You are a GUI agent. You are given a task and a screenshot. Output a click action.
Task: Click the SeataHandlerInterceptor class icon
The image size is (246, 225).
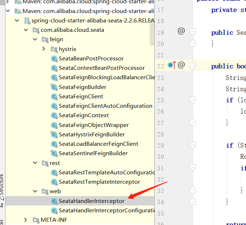pos(54,201)
